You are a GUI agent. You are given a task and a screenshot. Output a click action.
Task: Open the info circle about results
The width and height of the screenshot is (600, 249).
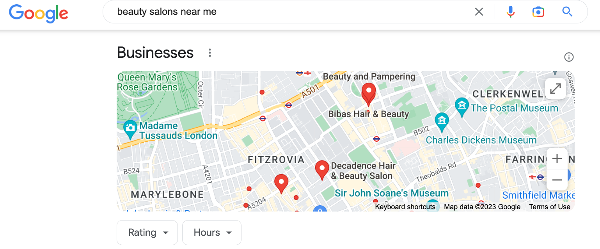click(569, 57)
